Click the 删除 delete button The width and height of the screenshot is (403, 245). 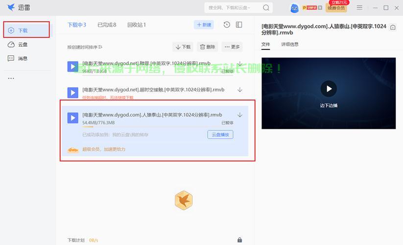click(x=208, y=47)
